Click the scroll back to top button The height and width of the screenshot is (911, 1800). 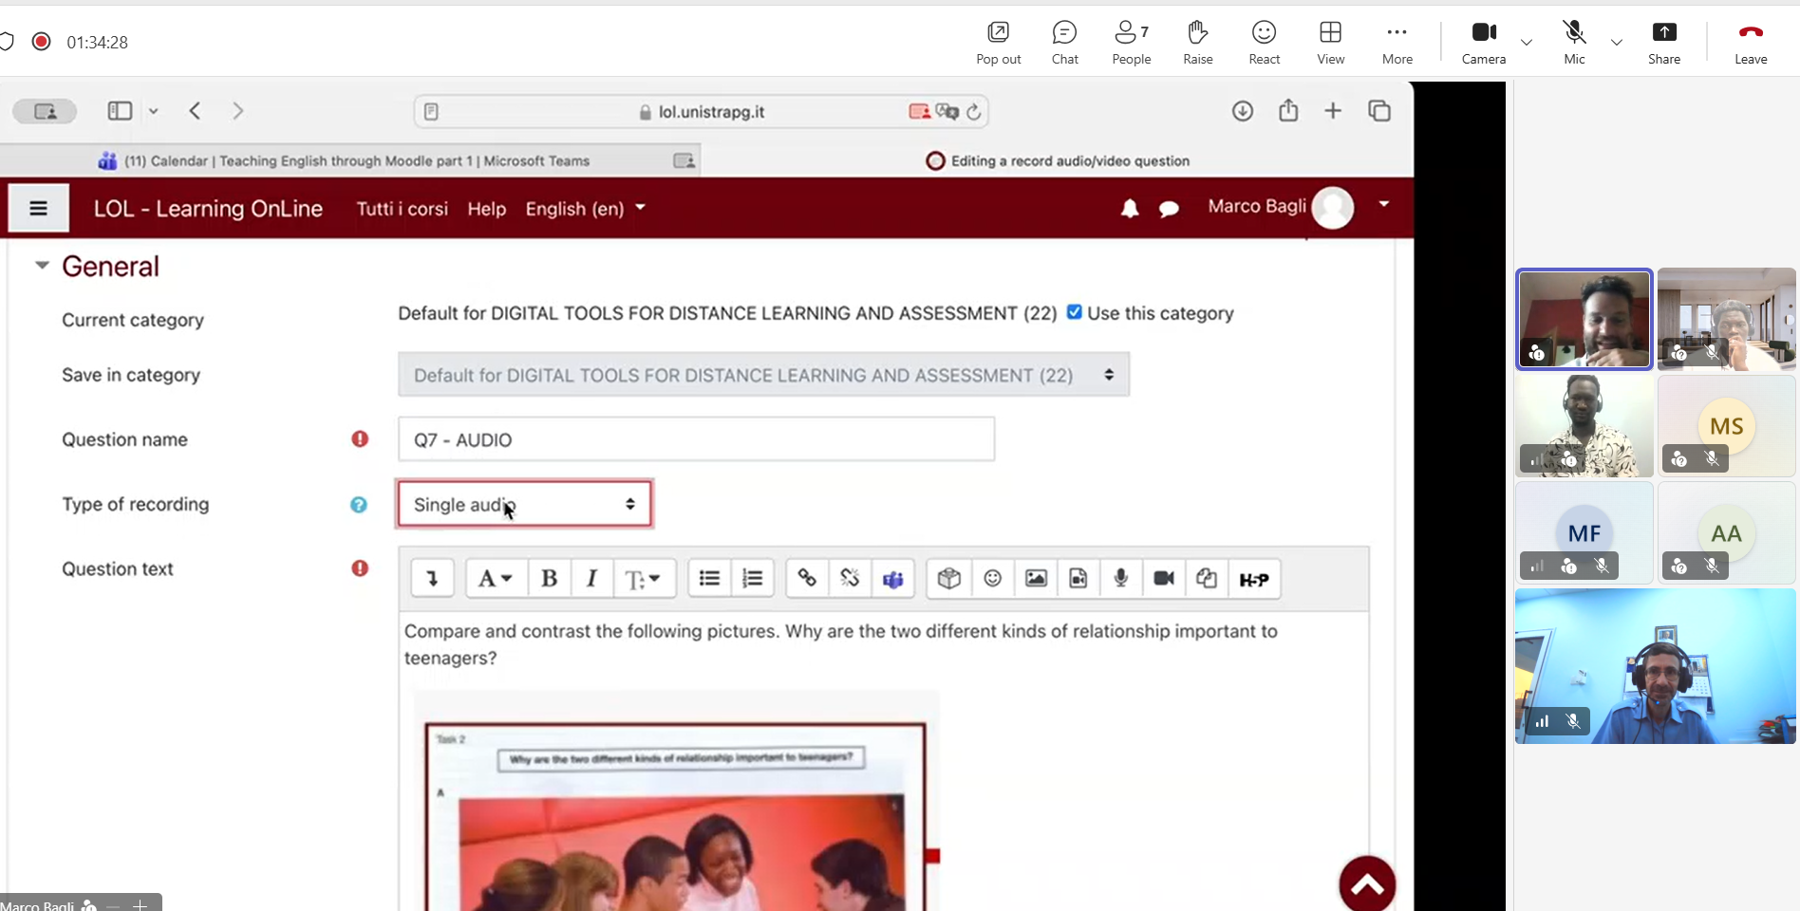pyautogui.click(x=1367, y=884)
